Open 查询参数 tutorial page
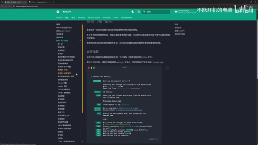258x145 pixels. point(61,50)
